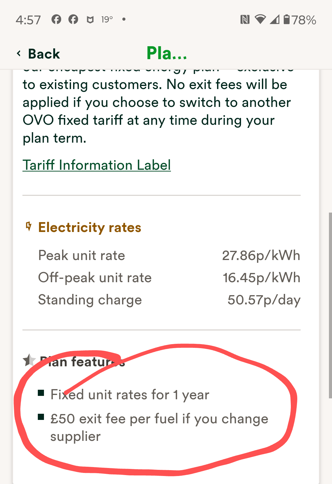This screenshot has width=332, height=484.
Task: Tap the lightning bolt electricity icon
Action: 29,226
